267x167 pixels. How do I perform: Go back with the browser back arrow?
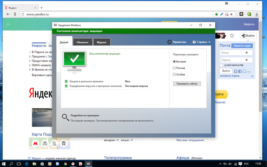coord(8,14)
